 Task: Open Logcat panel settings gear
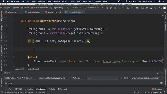[157, 73]
